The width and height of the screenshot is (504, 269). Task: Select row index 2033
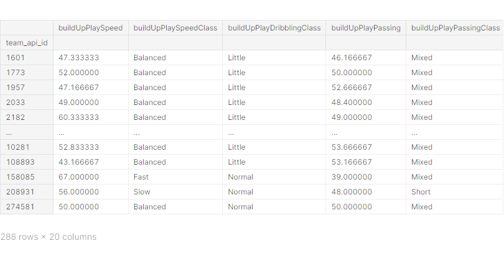click(16, 103)
